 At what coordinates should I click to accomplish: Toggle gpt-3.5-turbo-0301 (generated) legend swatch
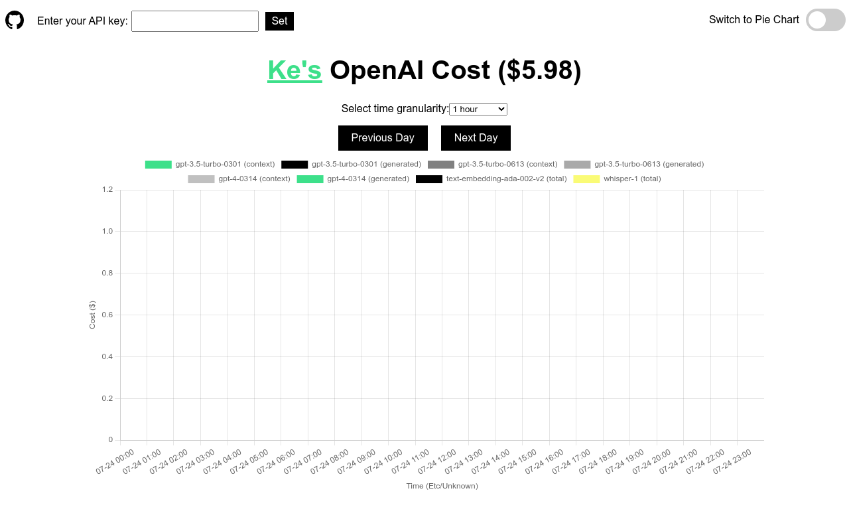click(294, 164)
